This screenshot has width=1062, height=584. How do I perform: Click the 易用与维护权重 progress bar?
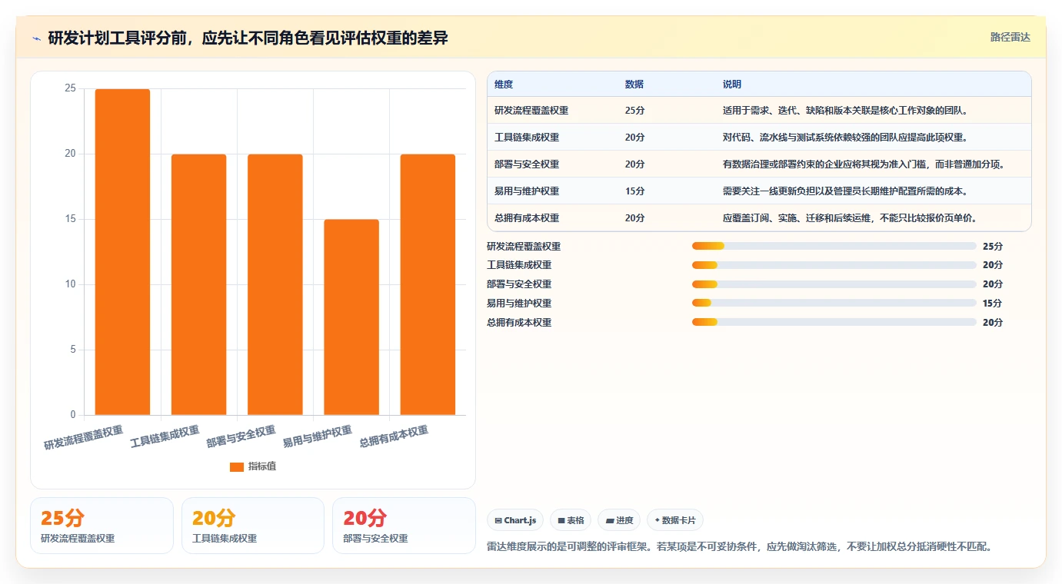point(834,304)
